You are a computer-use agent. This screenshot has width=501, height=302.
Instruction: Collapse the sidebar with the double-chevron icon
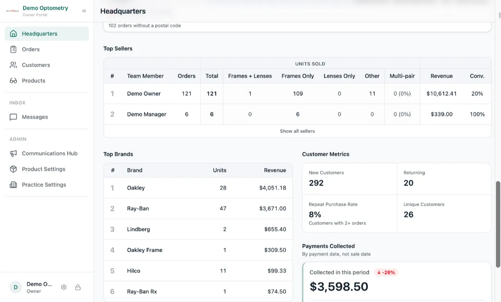pyautogui.click(x=84, y=11)
